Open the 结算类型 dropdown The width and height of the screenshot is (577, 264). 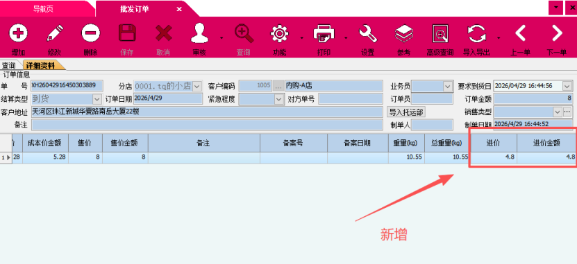tap(97, 99)
